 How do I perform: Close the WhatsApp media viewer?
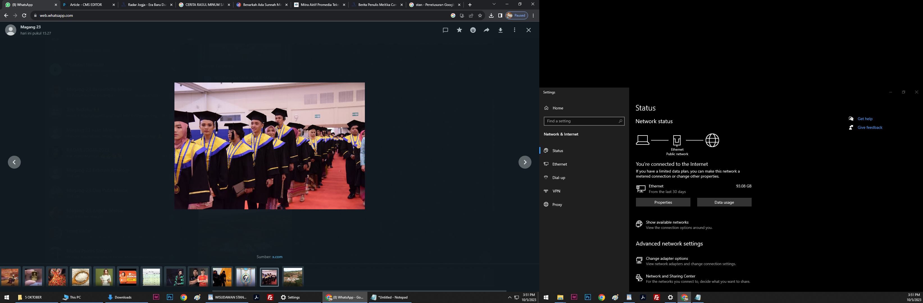[529, 30]
